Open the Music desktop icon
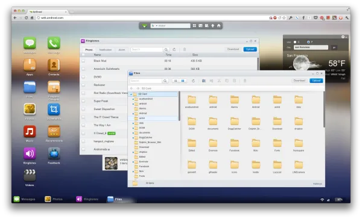Viewport: 362px width, 219px height. (x=30, y=132)
